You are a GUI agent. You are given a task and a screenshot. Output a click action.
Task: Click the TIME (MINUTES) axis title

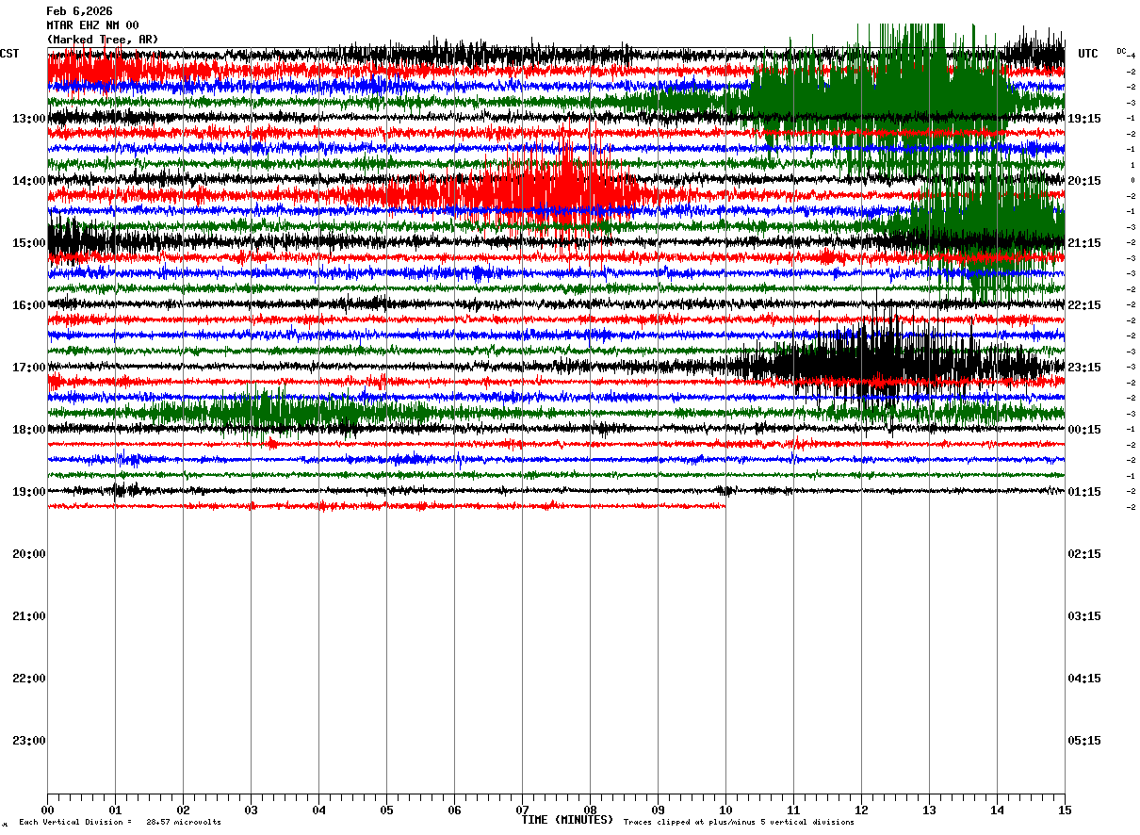point(567,820)
